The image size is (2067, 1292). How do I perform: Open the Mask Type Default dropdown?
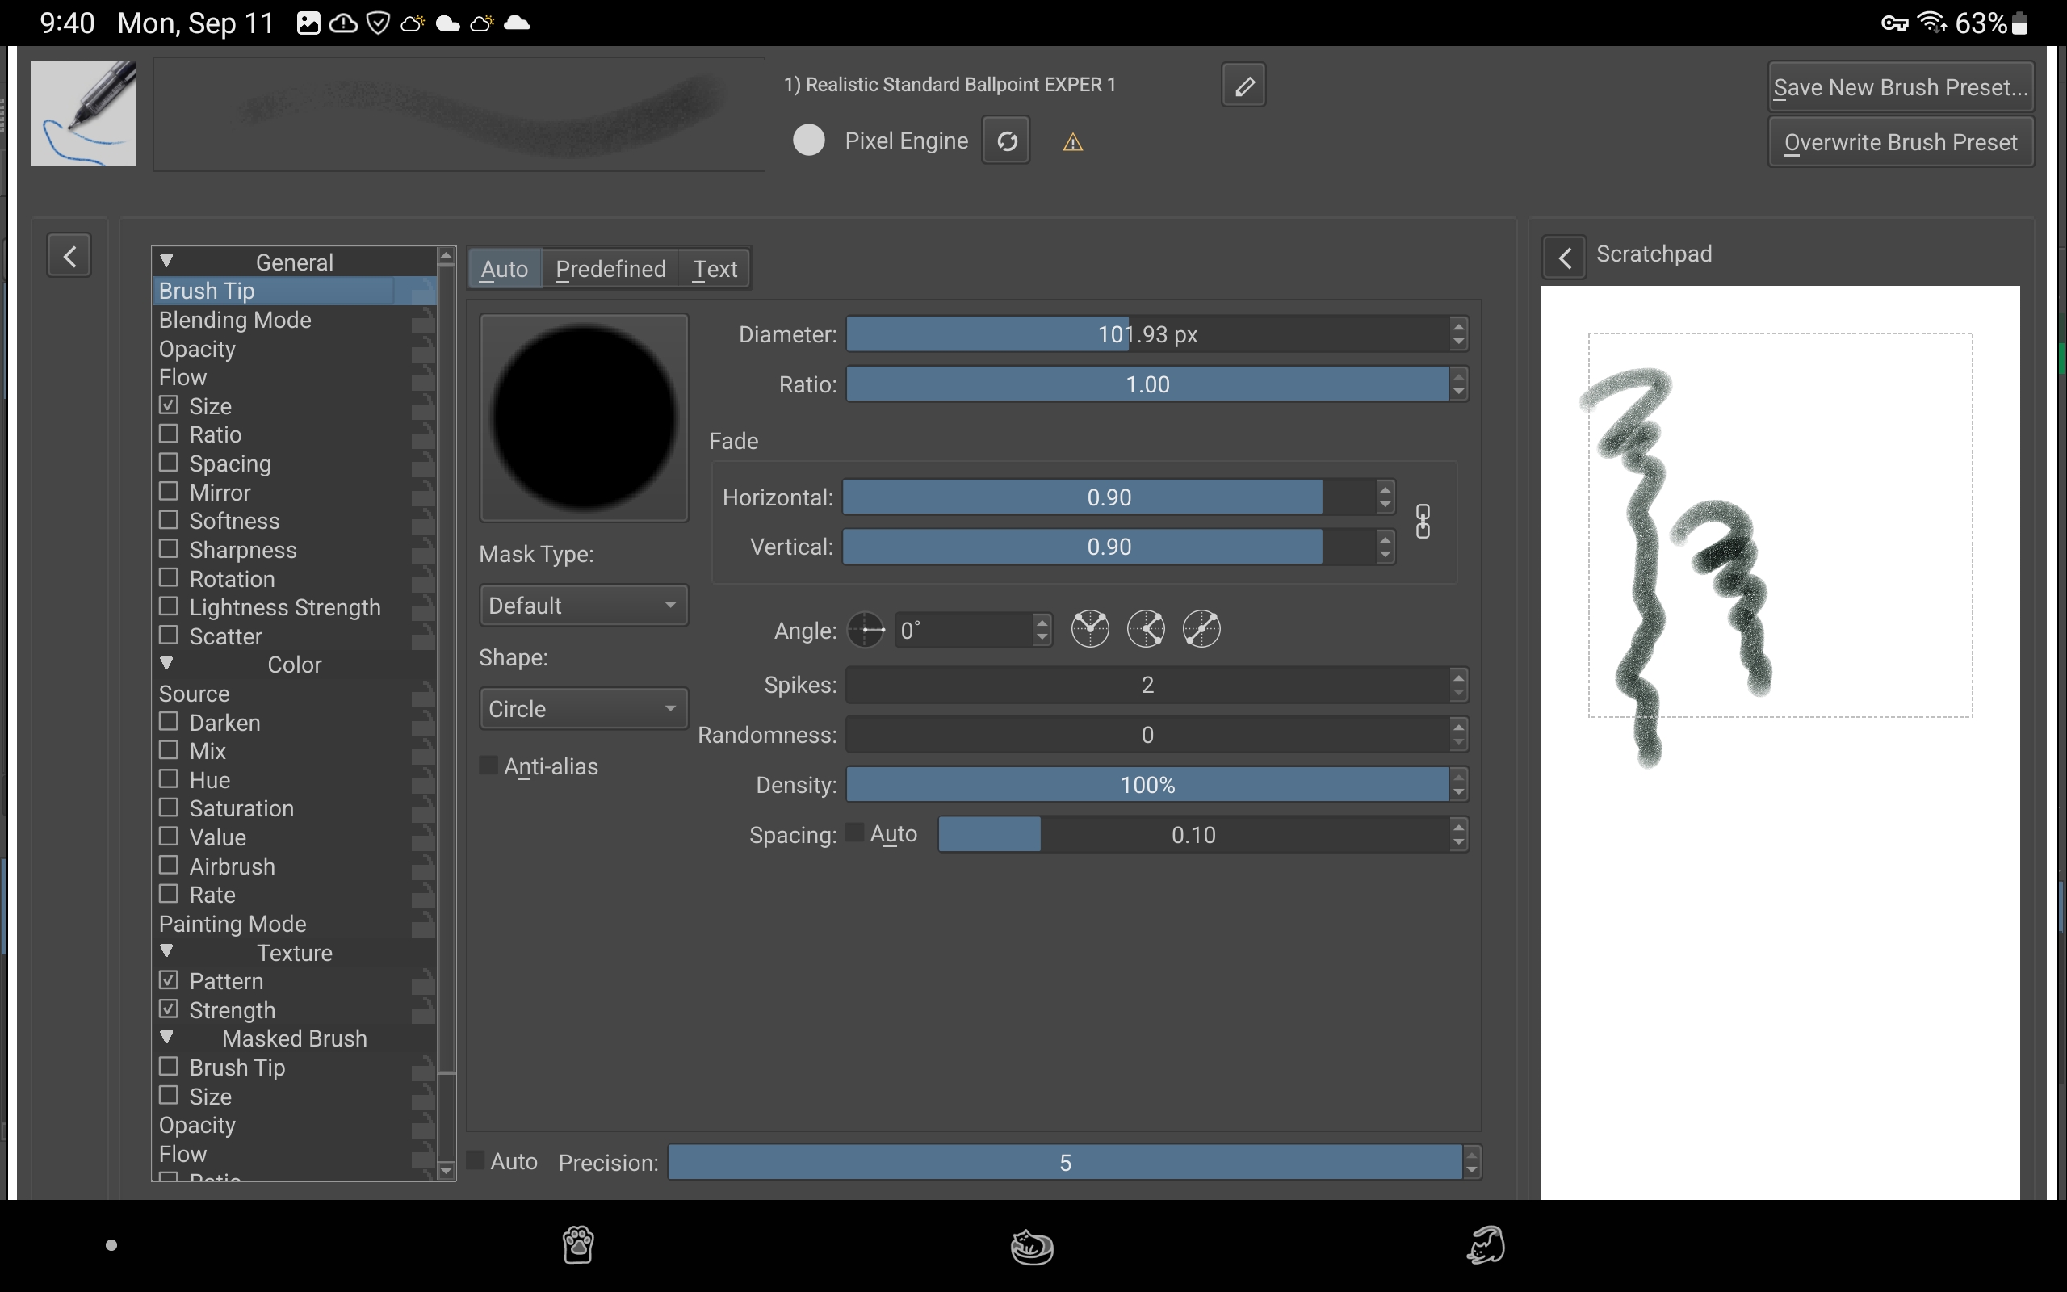coord(584,606)
